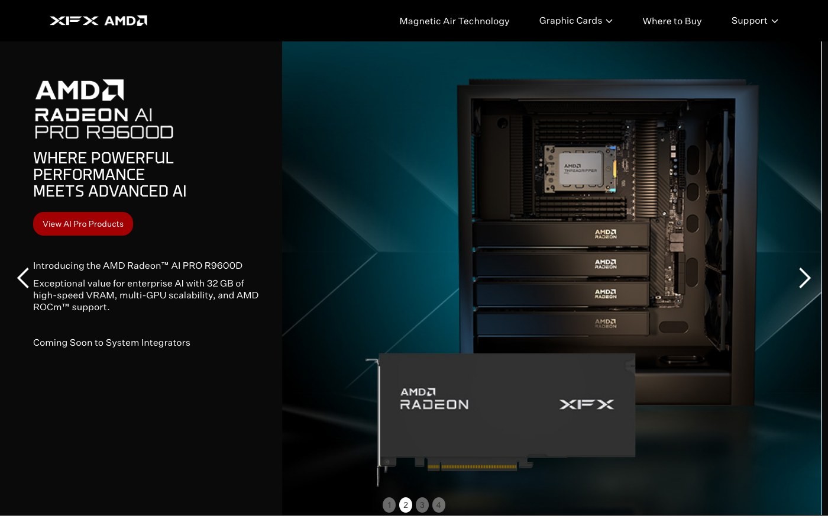Open the Where to Buy page
The height and width of the screenshot is (518, 828).
(x=672, y=21)
